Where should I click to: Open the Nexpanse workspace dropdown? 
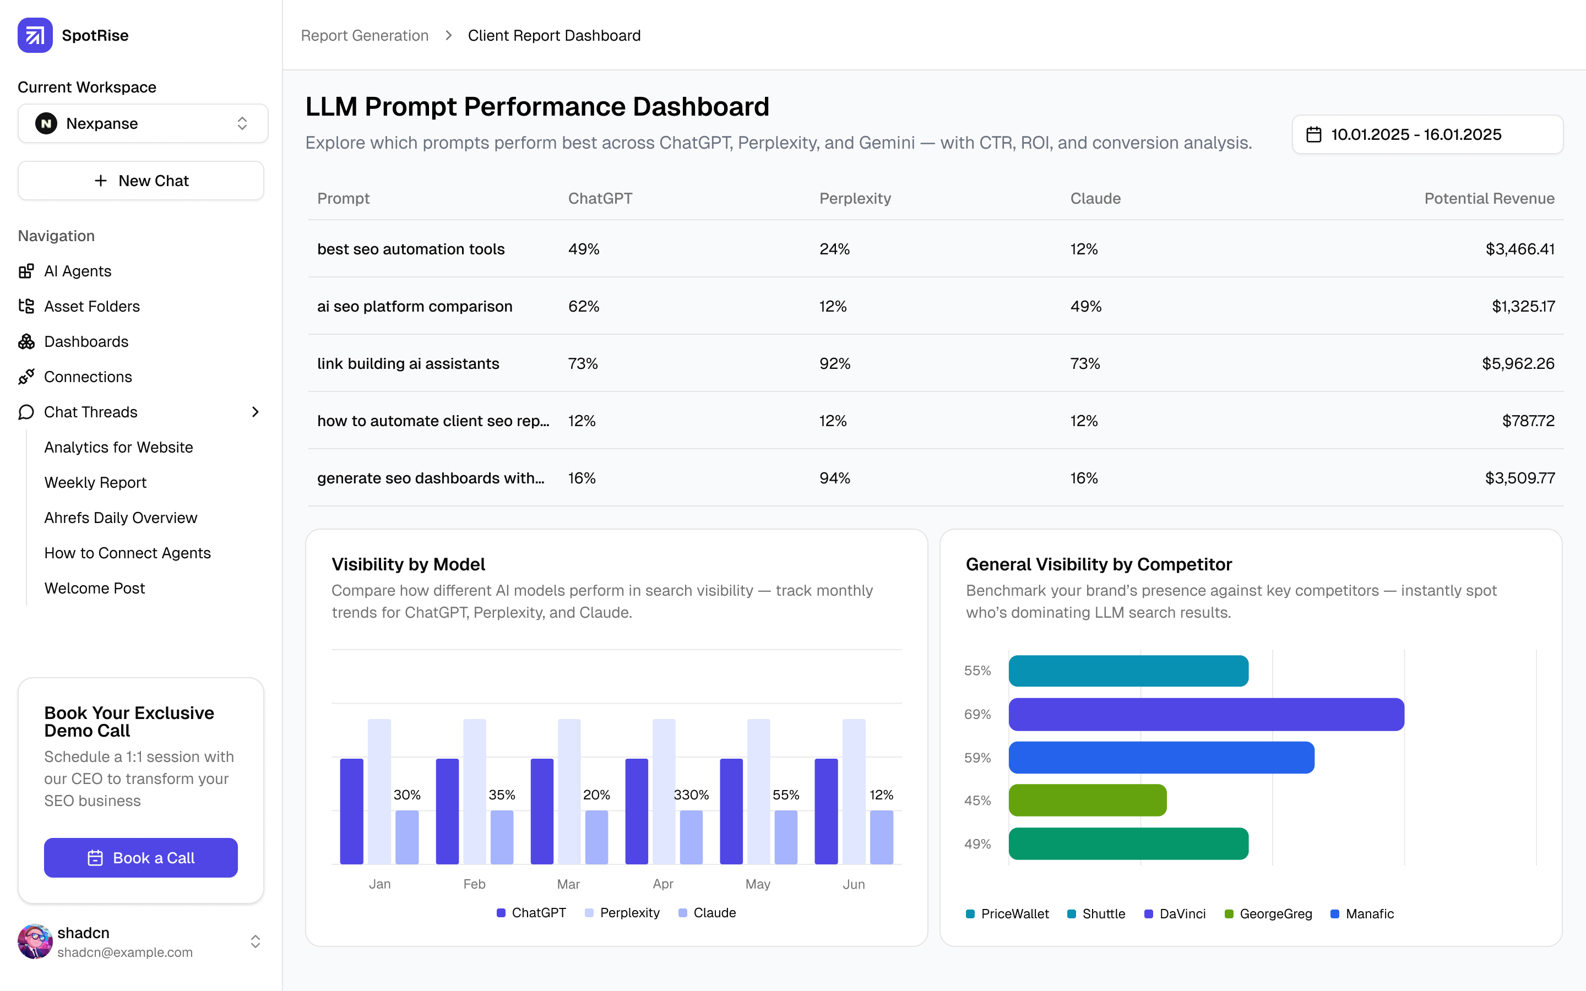pos(142,123)
